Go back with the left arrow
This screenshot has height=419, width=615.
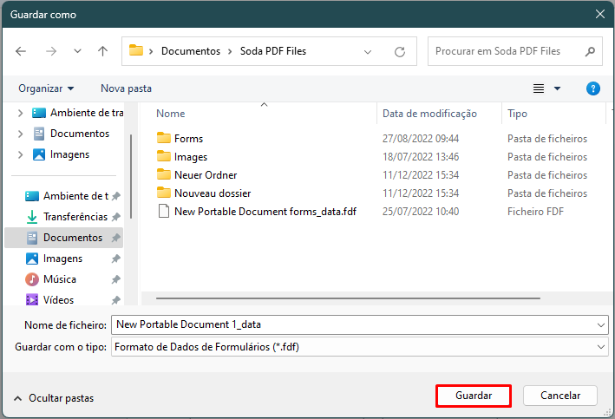coord(21,51)
